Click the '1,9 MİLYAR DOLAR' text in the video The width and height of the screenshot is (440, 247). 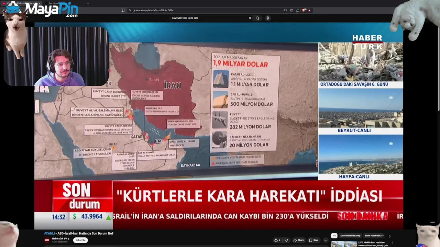click(240, 64)
